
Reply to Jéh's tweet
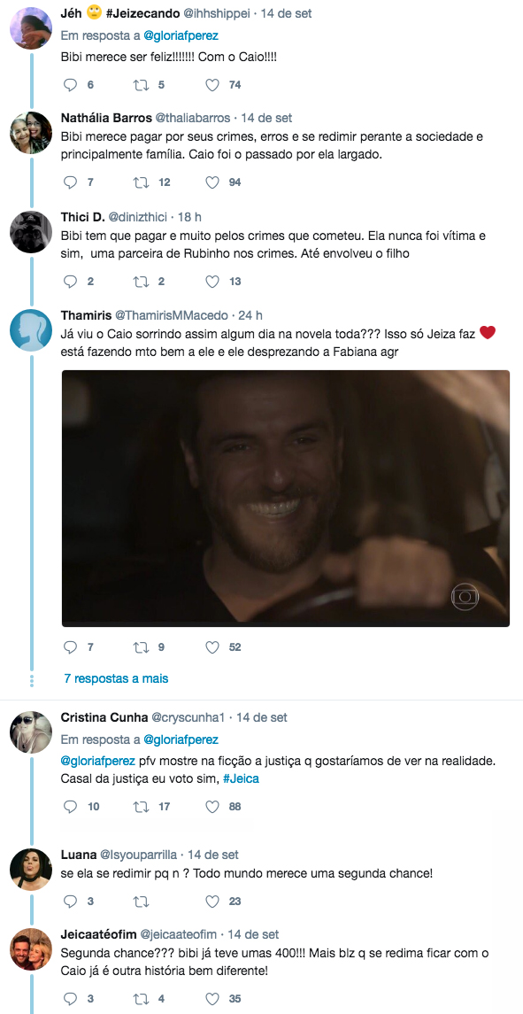70,85
